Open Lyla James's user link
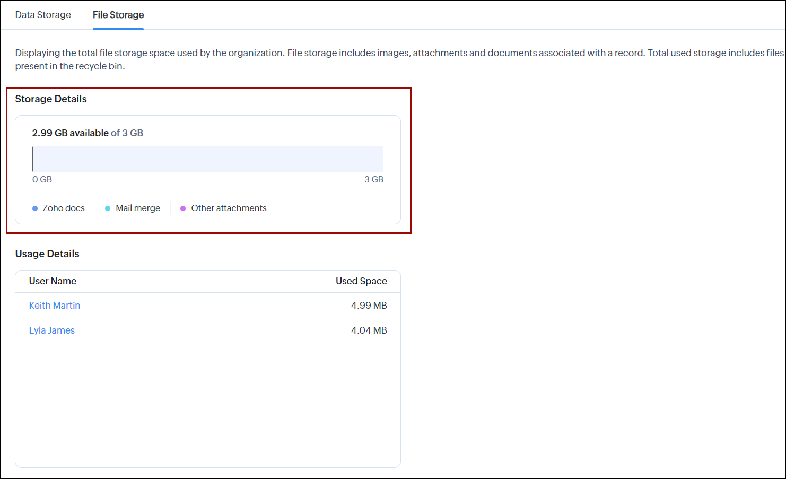 pyautogui.click(x=52, y=330)
